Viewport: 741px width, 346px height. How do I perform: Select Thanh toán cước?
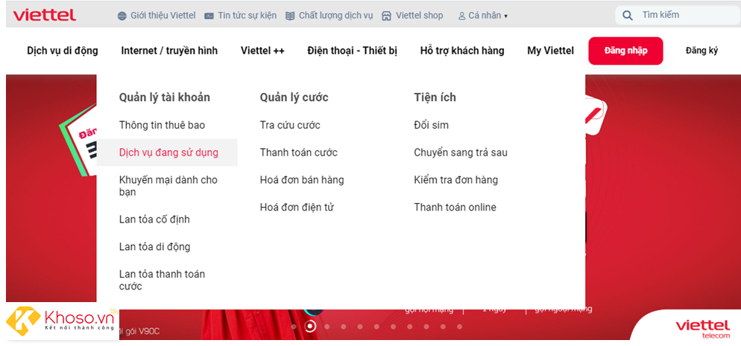coord(299,153)
